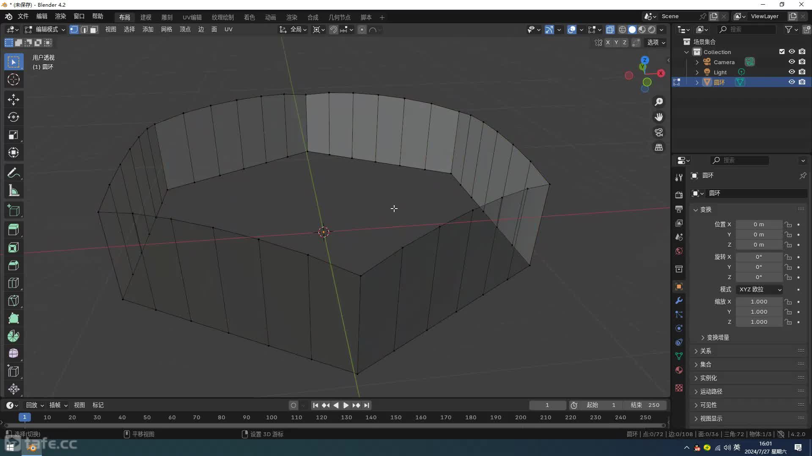Open the 文件 menu
The image size is (812, 456).
click(23, 16)
